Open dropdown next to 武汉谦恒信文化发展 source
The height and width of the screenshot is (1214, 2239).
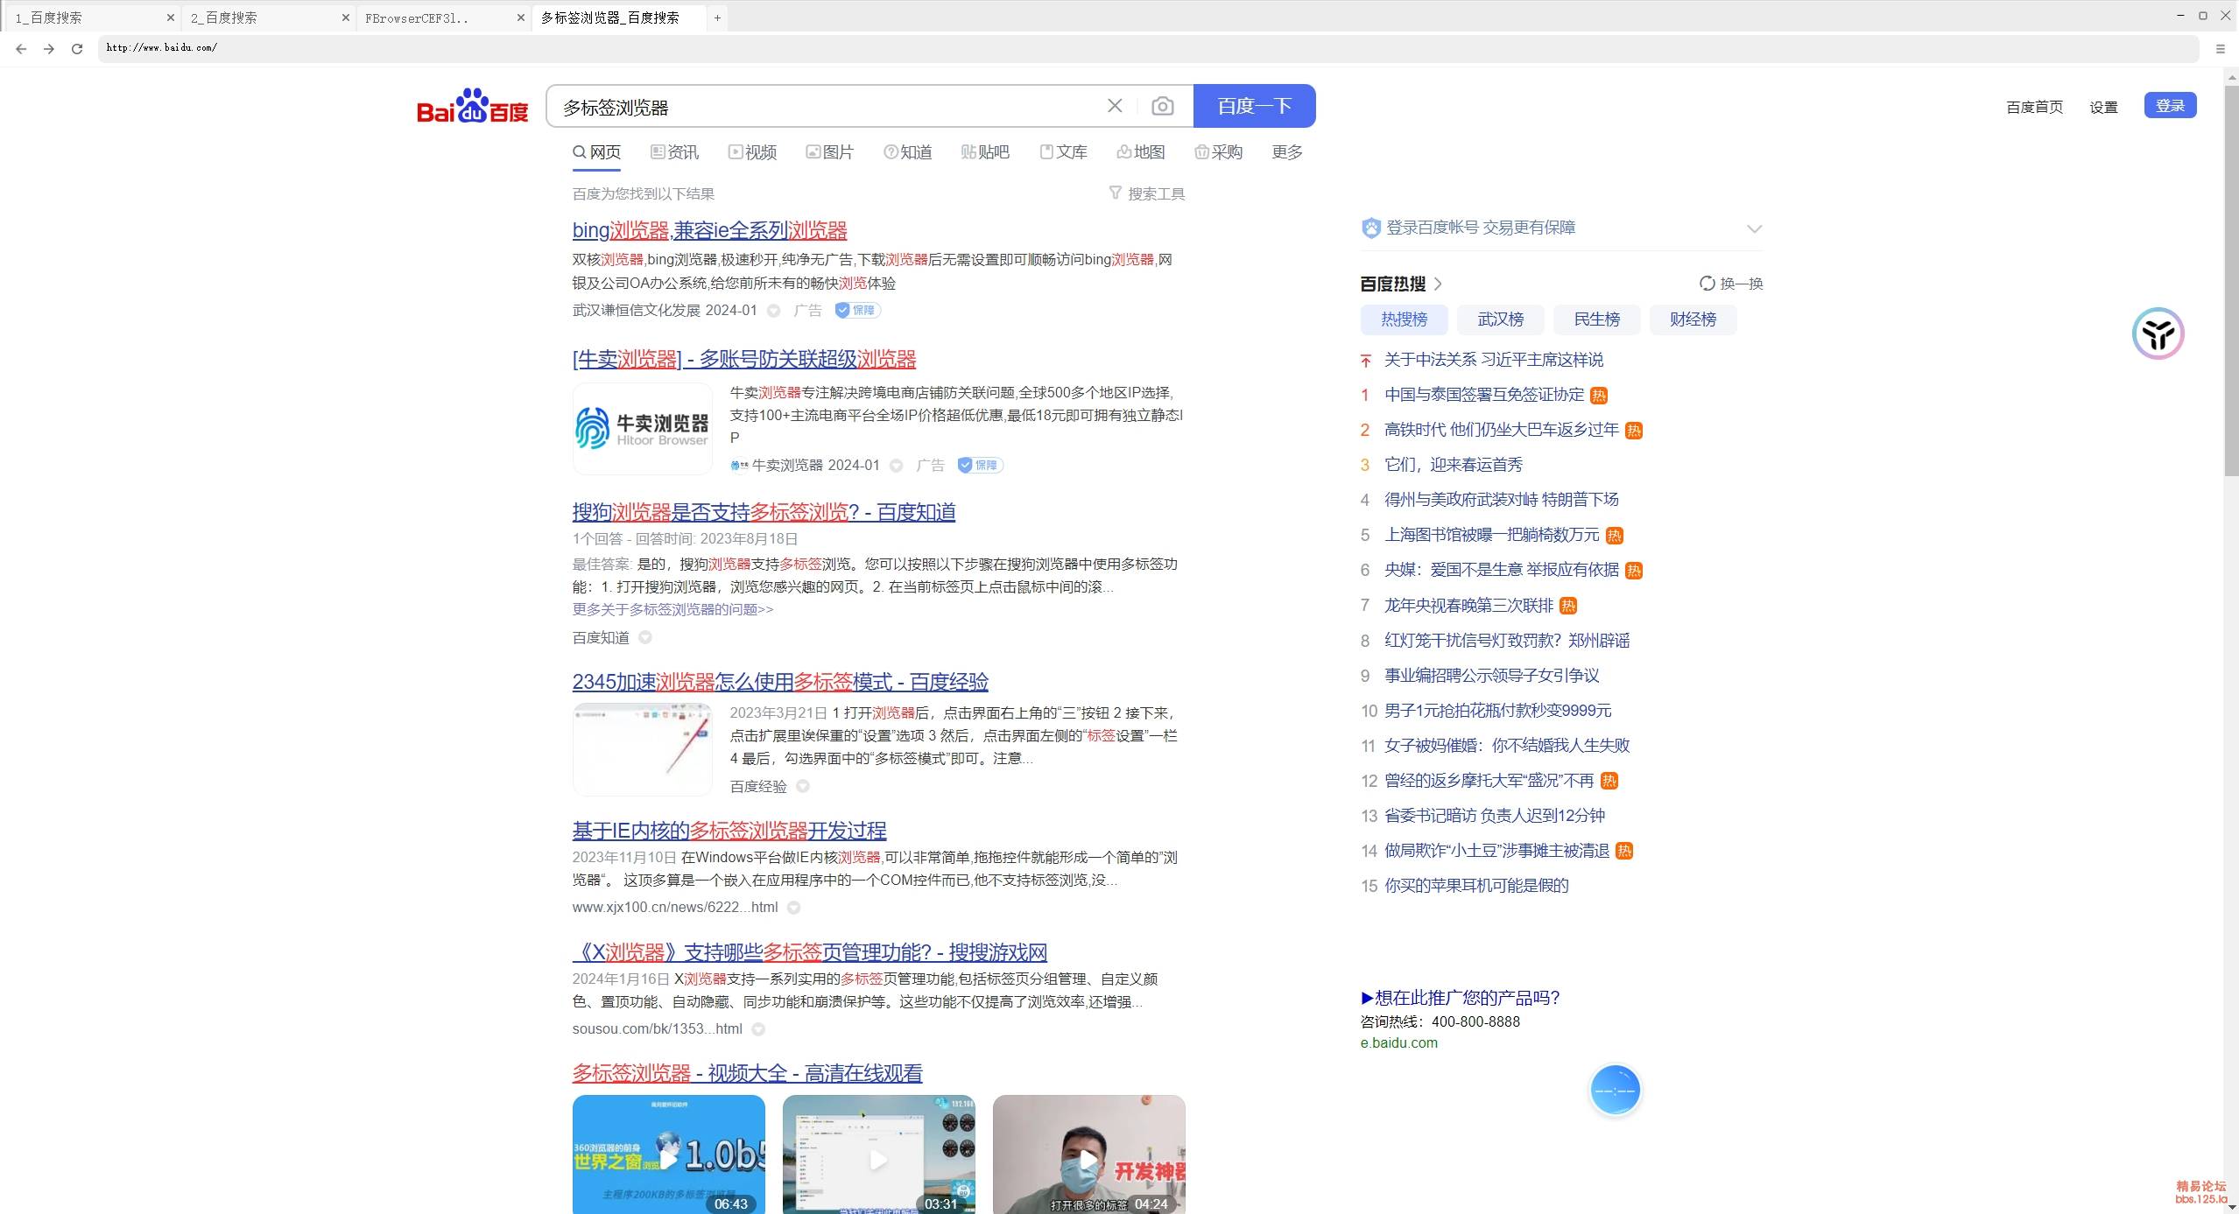773,311
